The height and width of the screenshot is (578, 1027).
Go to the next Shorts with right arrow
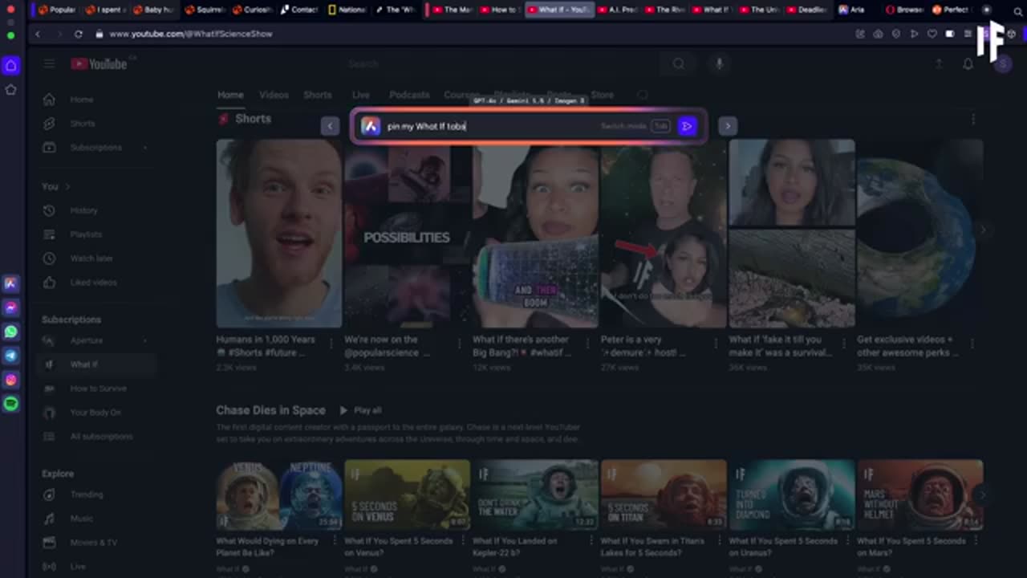tap(728, 126)
